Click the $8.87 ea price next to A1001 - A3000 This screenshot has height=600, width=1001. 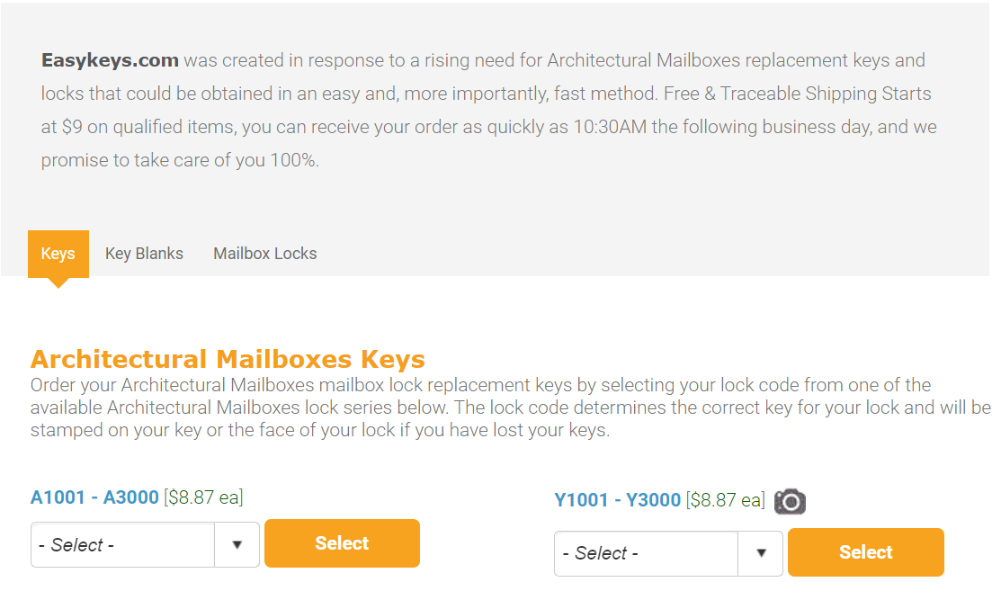pyautogui.click(x=203, y=497)
